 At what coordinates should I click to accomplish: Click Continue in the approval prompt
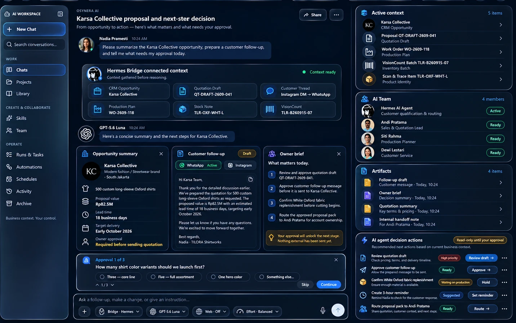click(329, 284)
